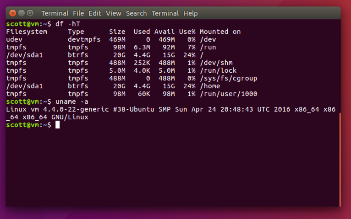Click the /dev/sda1 entry mounted on /home
The image size is (351, 219).
click(24, 86)
